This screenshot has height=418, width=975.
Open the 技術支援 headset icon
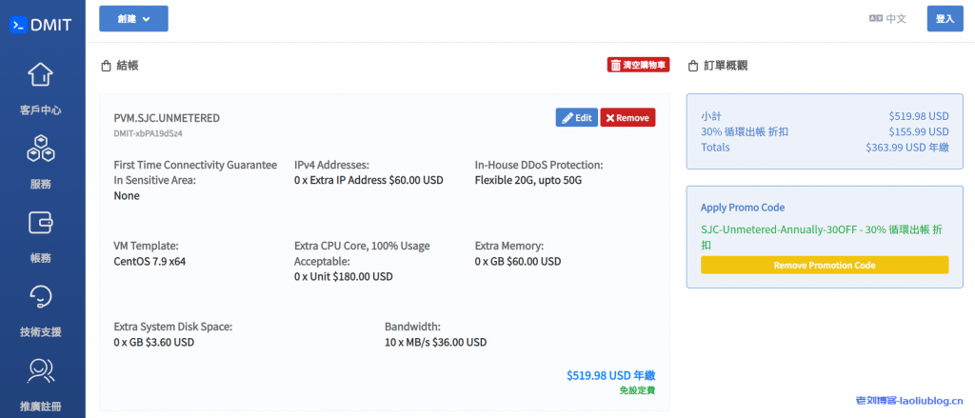click(x=40, y=296)
